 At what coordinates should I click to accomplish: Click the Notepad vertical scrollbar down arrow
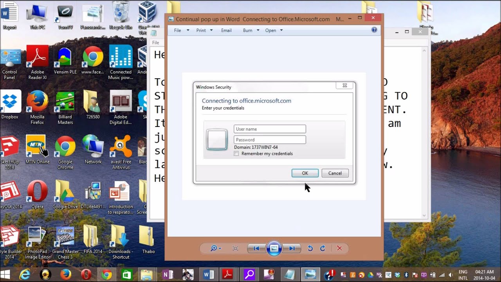[x=424, y=215]
